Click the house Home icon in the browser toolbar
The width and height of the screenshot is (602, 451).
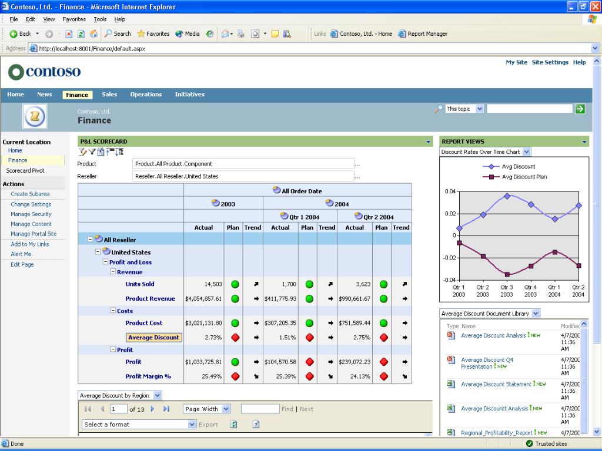tap(93, 33)
